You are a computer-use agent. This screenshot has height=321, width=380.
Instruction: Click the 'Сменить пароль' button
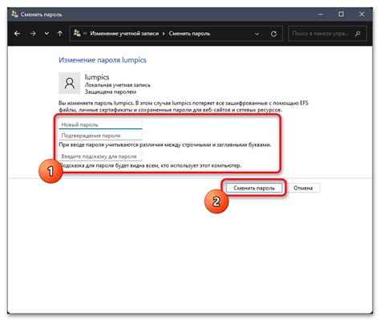pyautogui.click(x=254, y=188)
